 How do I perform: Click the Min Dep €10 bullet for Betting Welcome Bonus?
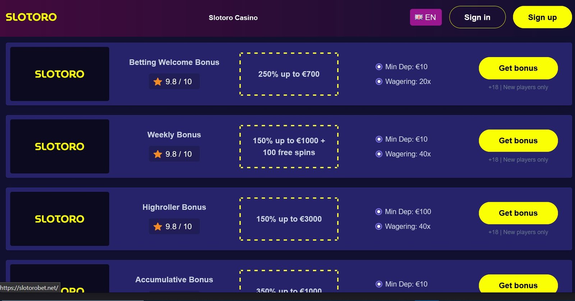click(379, 67)
